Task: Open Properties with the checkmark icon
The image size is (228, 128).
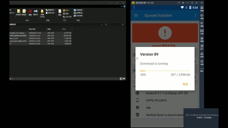Action: (x=60, y=13)
